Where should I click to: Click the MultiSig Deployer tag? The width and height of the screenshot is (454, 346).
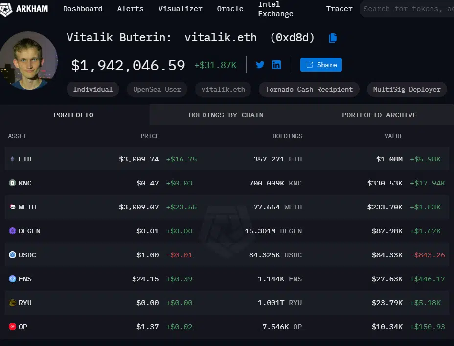point(407,89)
